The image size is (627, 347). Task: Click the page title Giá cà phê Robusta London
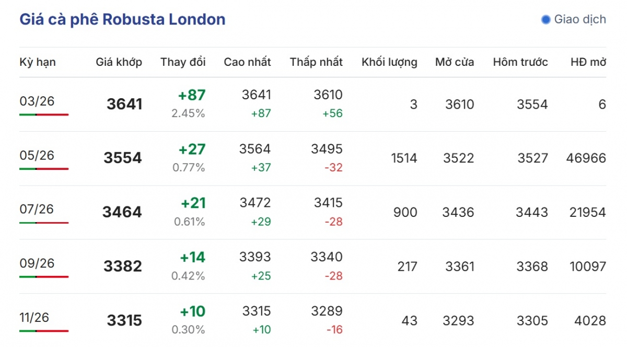tap(122, 20)
